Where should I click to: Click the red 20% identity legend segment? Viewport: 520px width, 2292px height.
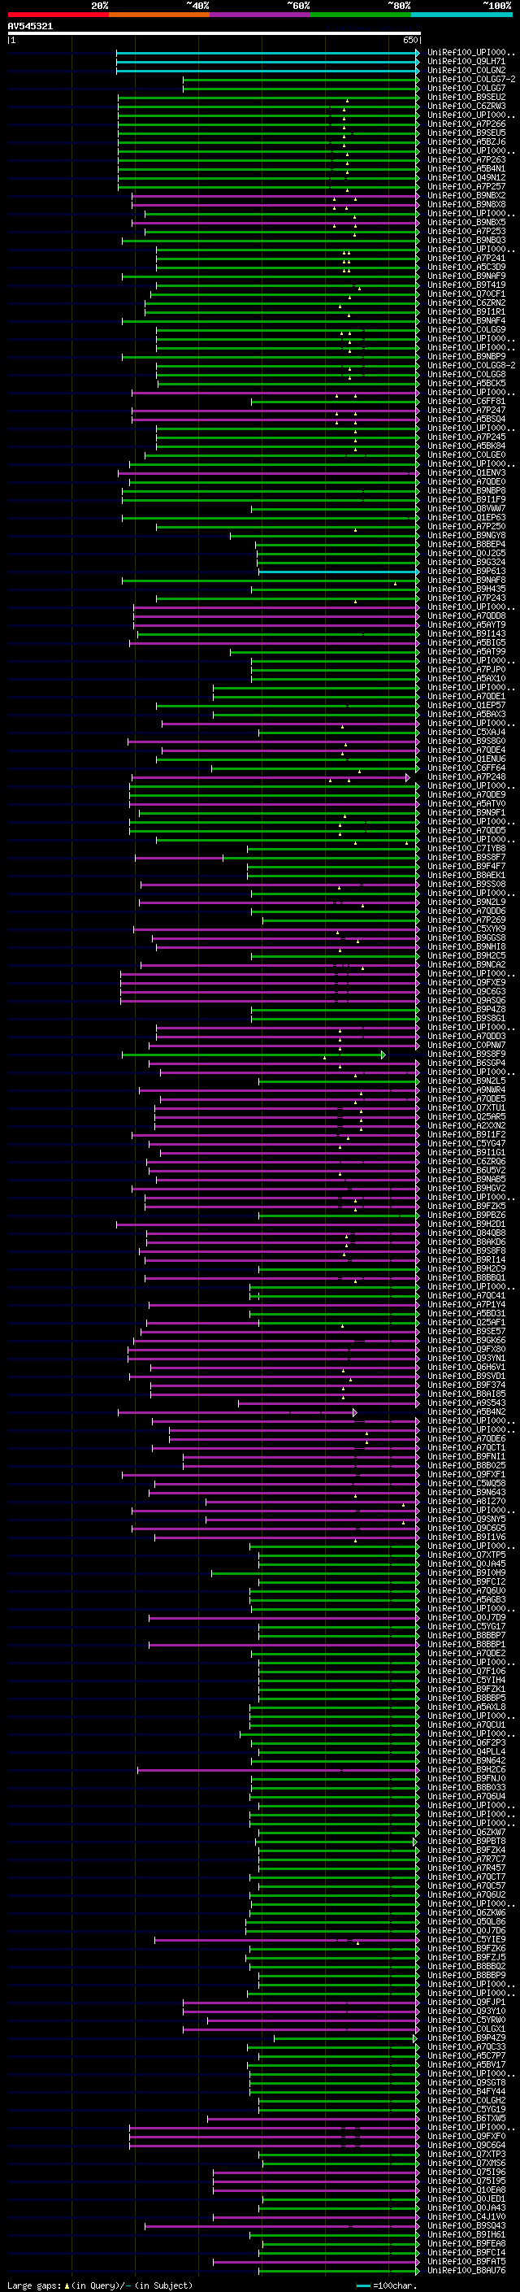coord(58,15)
